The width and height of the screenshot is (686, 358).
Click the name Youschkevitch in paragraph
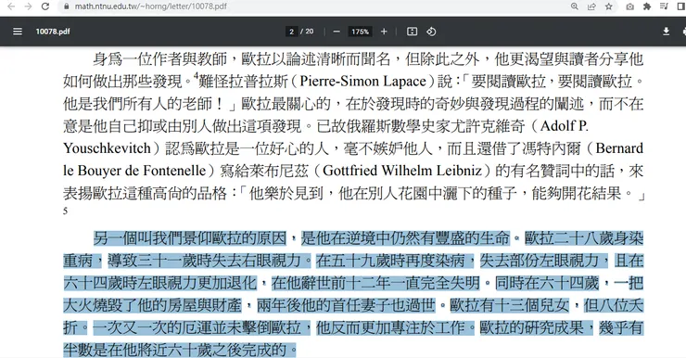[x=108, y=148]
